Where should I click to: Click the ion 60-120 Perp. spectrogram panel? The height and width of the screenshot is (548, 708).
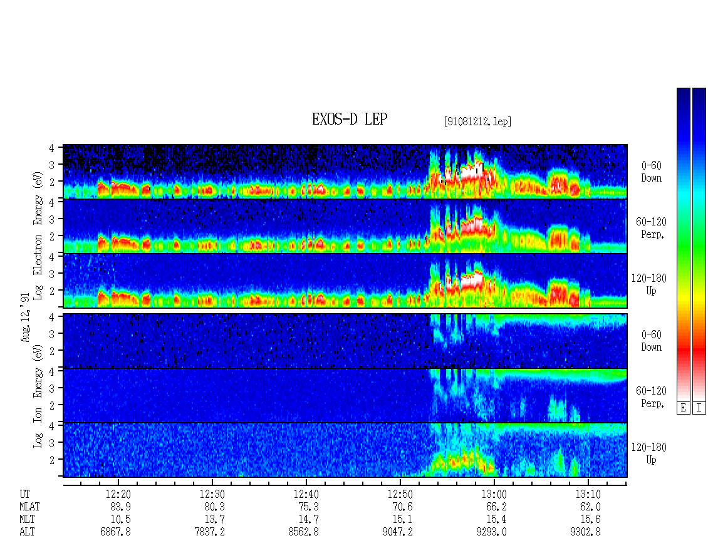point(345,395)
